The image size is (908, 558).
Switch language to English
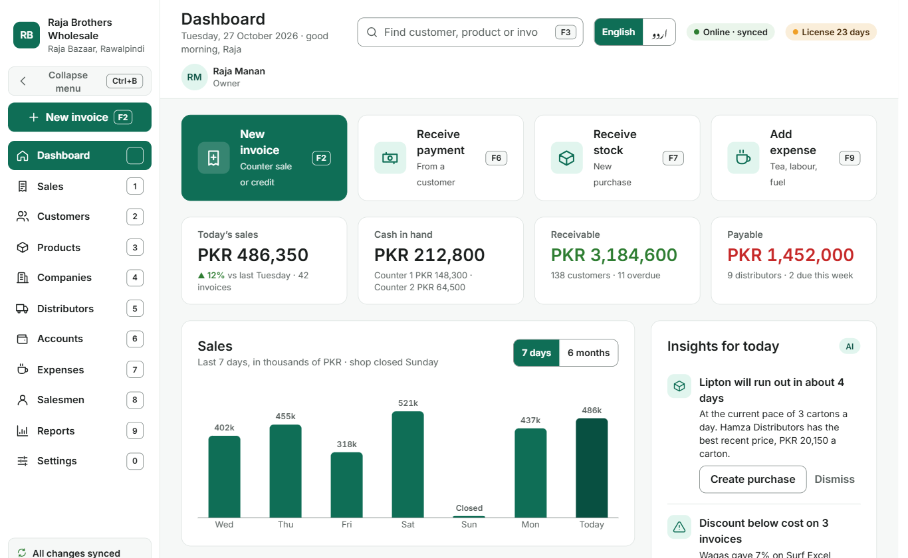coord(619,32)
